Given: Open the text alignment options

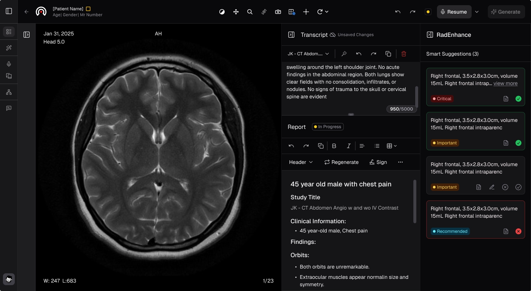Looking at the screenshot, I should (x=362, y=146).
